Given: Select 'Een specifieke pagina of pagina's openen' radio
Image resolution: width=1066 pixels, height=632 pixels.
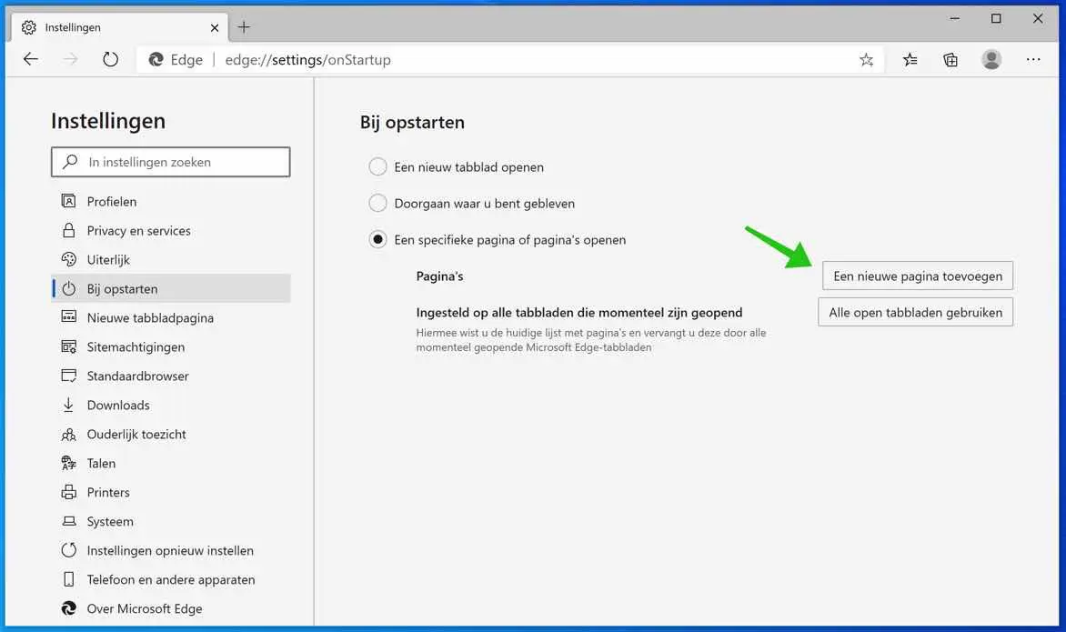Looking at the screenshot, I should coord(378,240).
